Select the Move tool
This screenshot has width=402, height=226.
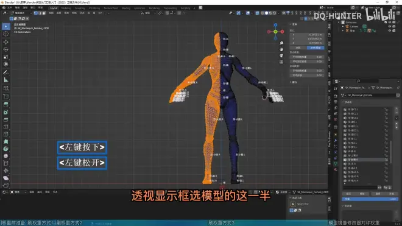click(6, 42)
